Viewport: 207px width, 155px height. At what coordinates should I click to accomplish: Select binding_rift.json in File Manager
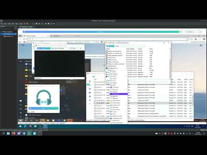point(112,57)
